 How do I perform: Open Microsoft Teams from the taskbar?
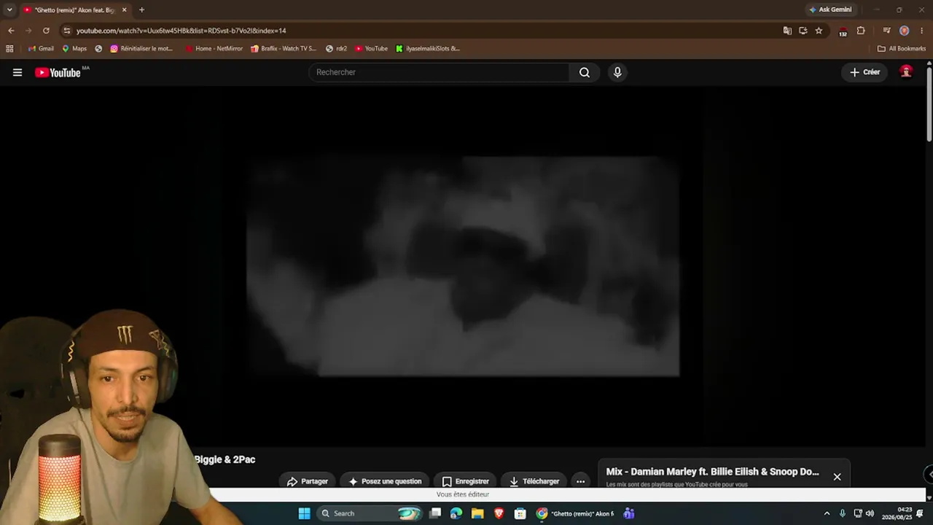pyautogui.click(x=628, y=513)
